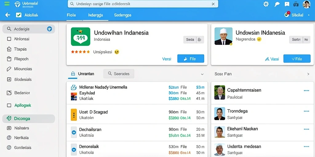
Task: Open more options for Cspahtenmtaisen
Action: point(306,91)
